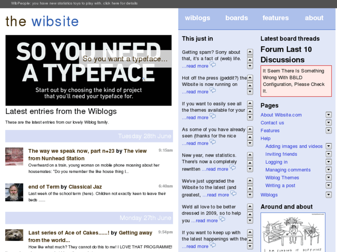Open dropdown beside Managing comments
The height and width of the screenshot is (252, 337).
[x=329, y=170]
